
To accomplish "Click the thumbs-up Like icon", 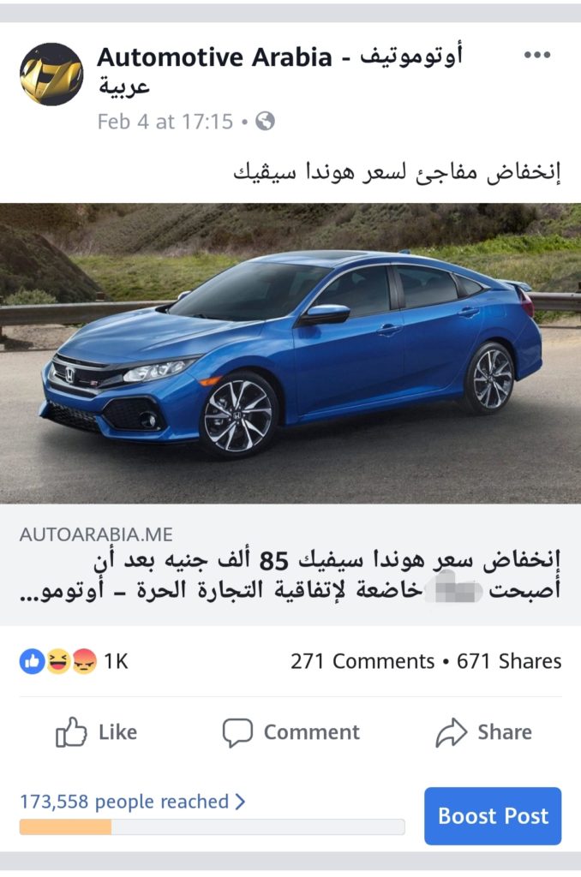I will tap(71, 732).
